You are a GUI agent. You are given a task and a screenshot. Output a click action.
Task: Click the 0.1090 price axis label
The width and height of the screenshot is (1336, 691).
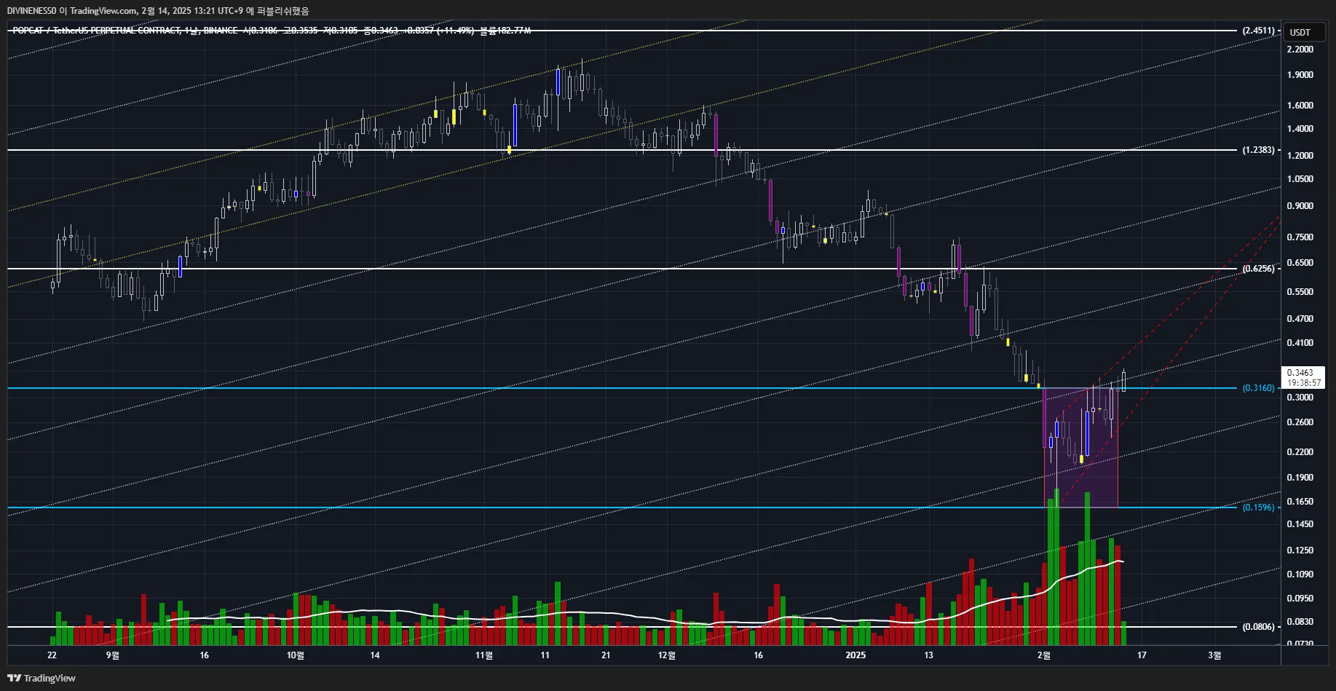[x=1300, y=574]
